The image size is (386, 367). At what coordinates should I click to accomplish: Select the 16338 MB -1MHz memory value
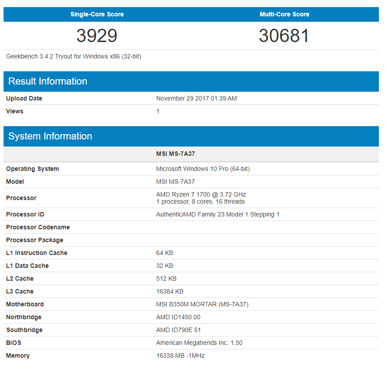pos(180,355)
